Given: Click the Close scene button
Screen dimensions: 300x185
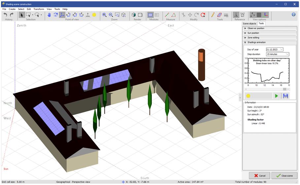Looking at the screenshot, I should (284, 176).
